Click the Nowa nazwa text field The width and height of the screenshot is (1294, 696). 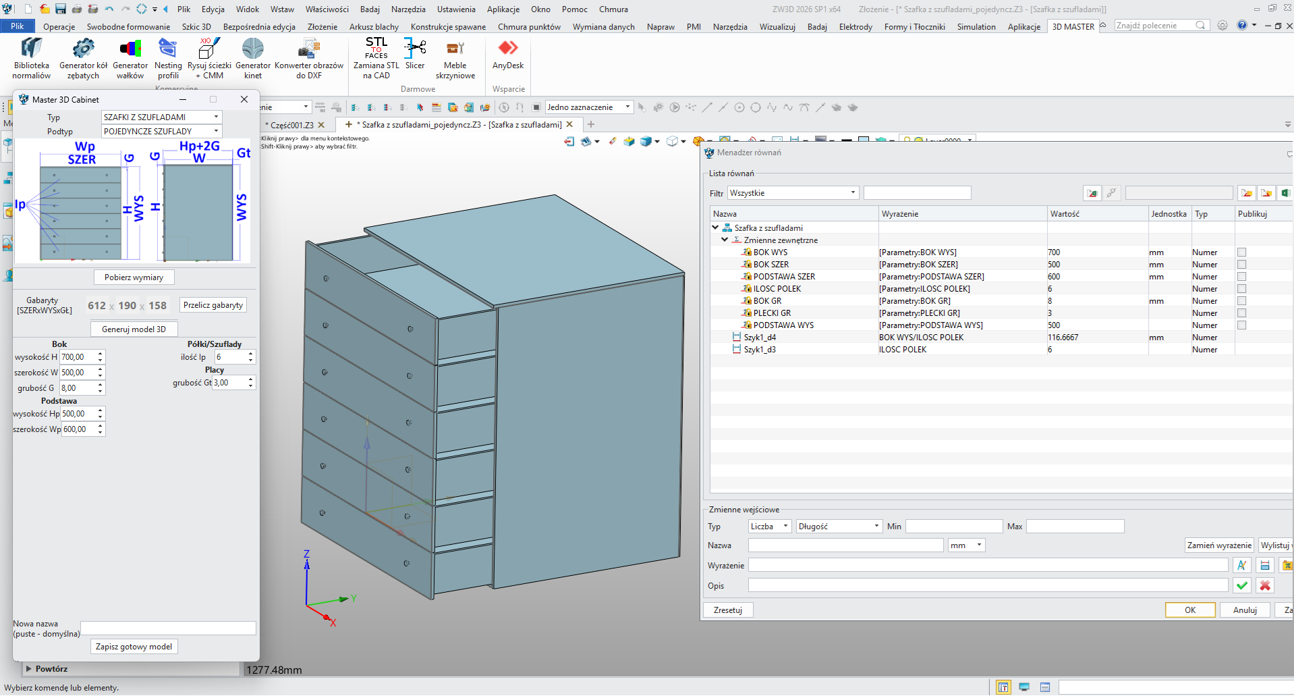click(168, 628)
